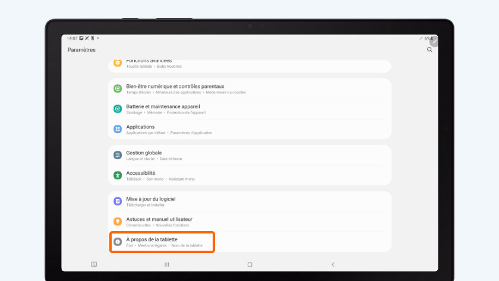This screenshot has height=281, width=499.
Task: Tap the N notification icon in status bar
Action: coord(93,38)
